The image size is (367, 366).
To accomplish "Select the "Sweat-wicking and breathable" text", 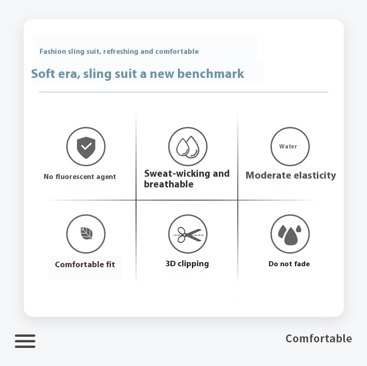I will 187,179.
